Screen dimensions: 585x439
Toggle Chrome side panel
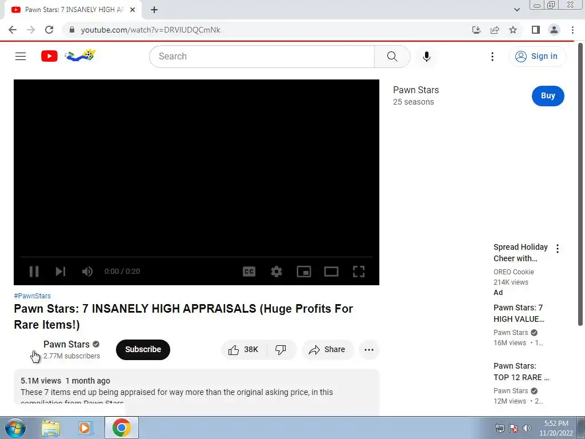(x=536, y=30)
